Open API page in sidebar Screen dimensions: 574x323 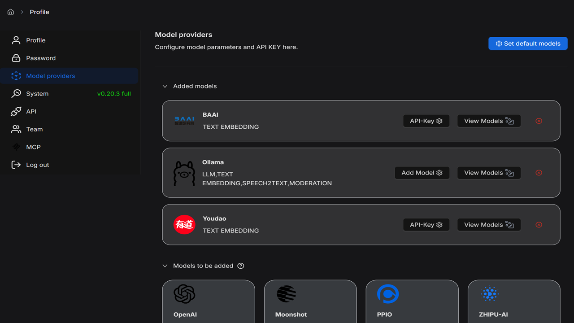pos(69,111)
